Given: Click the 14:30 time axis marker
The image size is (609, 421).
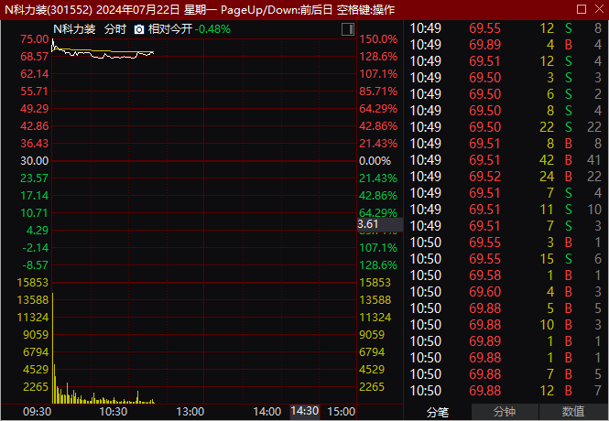Looking at the screenshot, I should [304, 411].
